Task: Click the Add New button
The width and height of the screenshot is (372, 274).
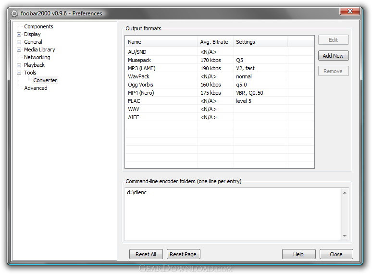Action: [334, 56]
